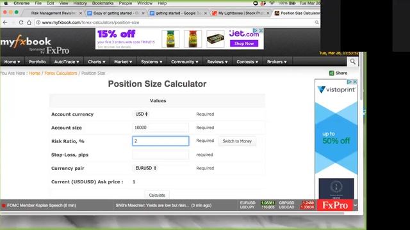Expand the Systems navigation dropdown
This screenshot has width=410, height=230.
click(x=152, y=62)
